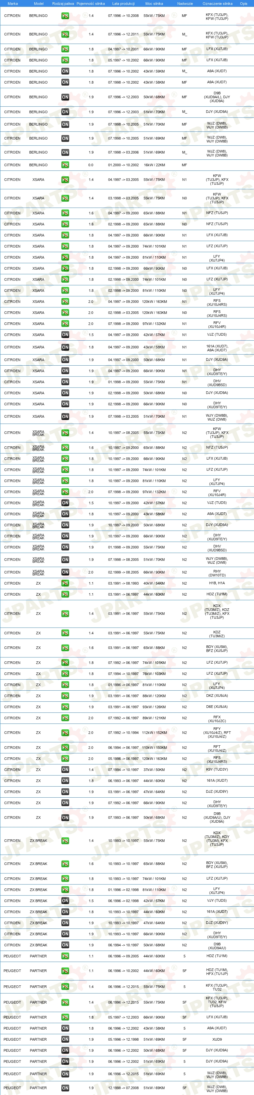Click the Pojemność silnika column header
This screenshot has width=254, height=1095.
91,3
